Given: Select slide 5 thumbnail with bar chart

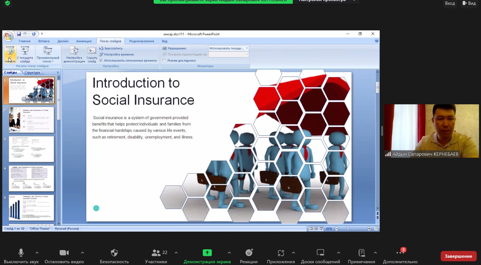Looking at the screenshot, I should [32, 208].
